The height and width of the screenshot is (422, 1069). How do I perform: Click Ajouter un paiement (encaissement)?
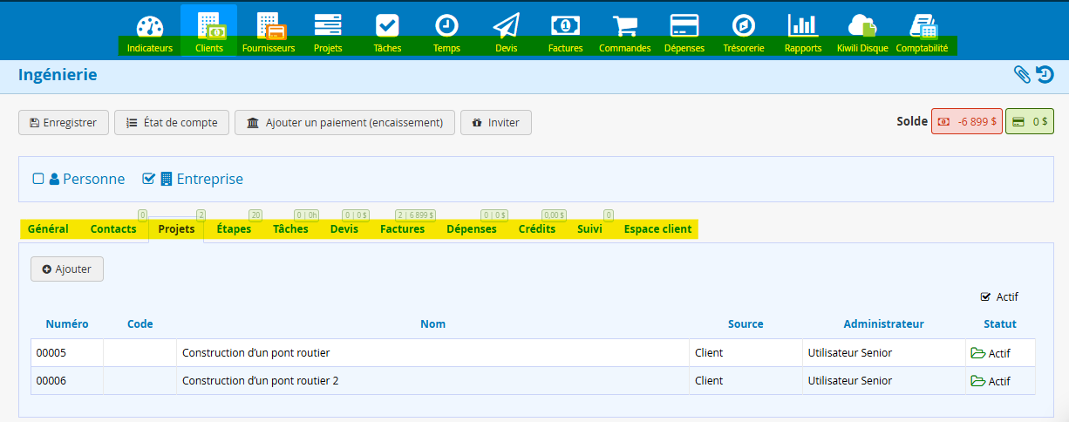[x=344, y=123]
